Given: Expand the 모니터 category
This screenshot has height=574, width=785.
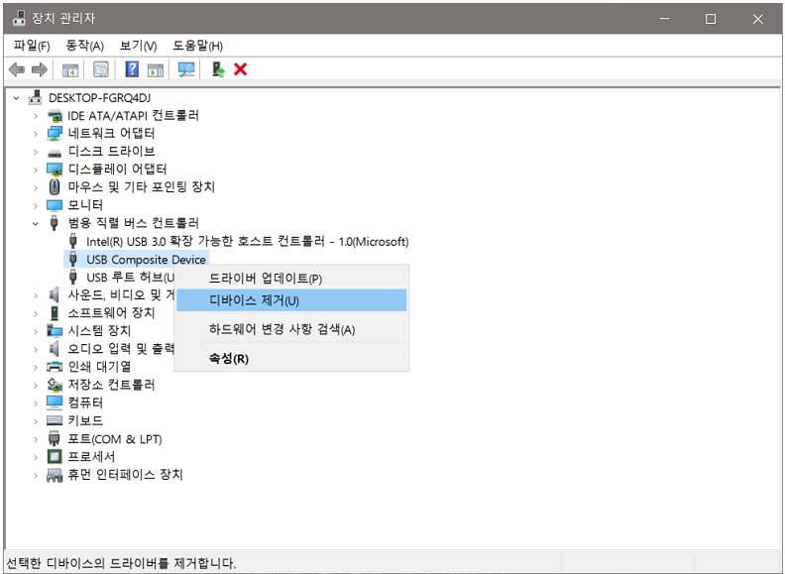Looking at the screenshot, I should (35, 206).
